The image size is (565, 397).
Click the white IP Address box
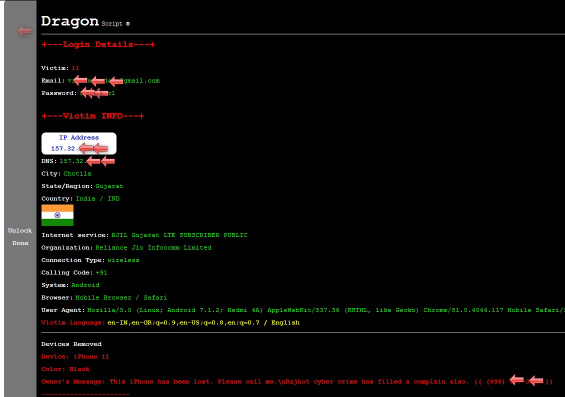79,143
